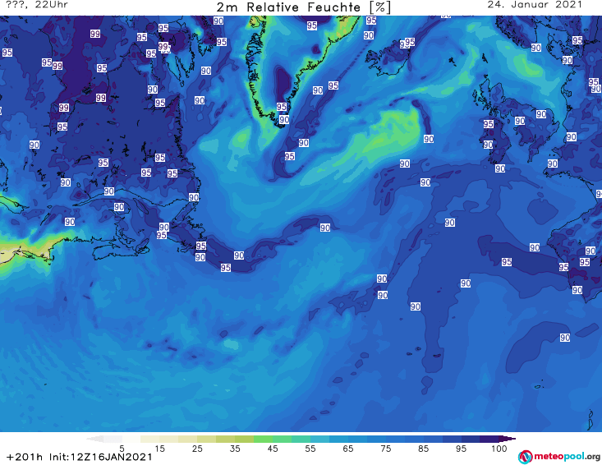The height and width of the screenshot is (465, 602).
Task: Click the '55' colorbar scale label
Action: (x=310, y=449)
